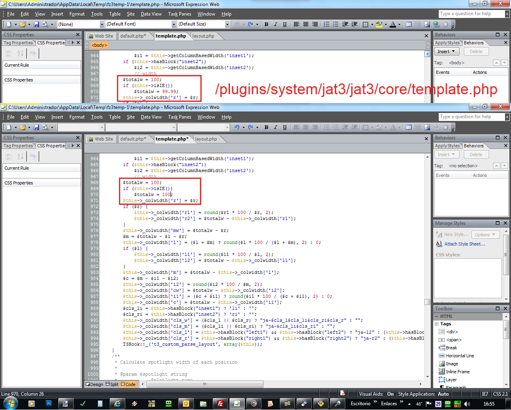Viewport: 511px width, 410px height.
Task: Switch to the Design view tab
Action: pyautogui.click(x=95, y=384)
